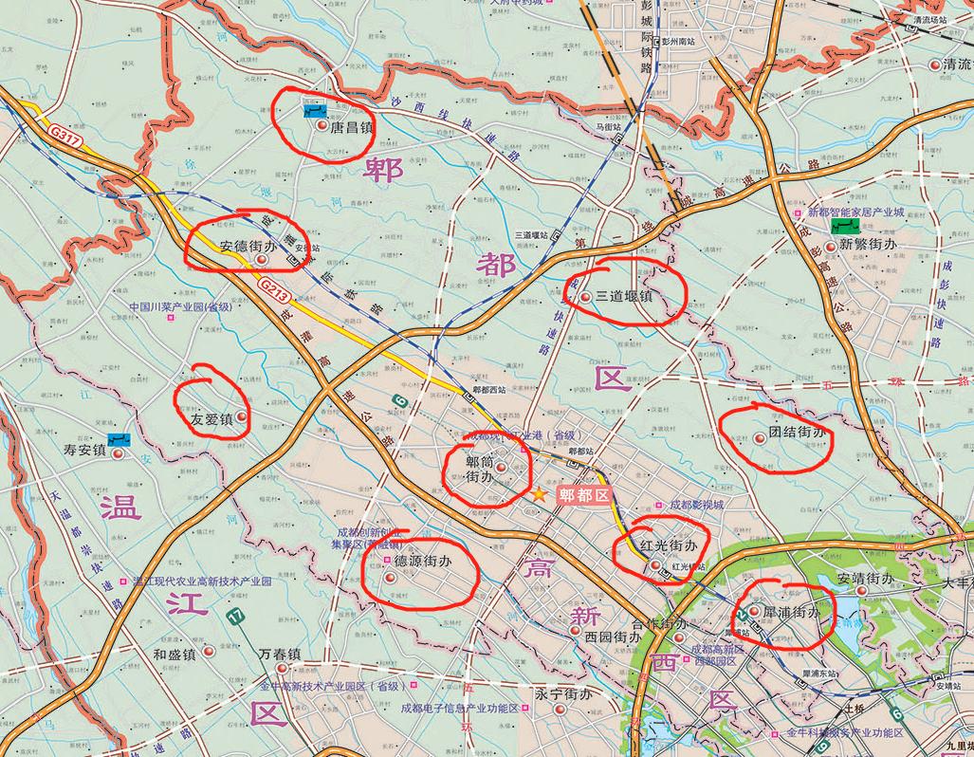Select the 安德街办 label

point(248,246)
